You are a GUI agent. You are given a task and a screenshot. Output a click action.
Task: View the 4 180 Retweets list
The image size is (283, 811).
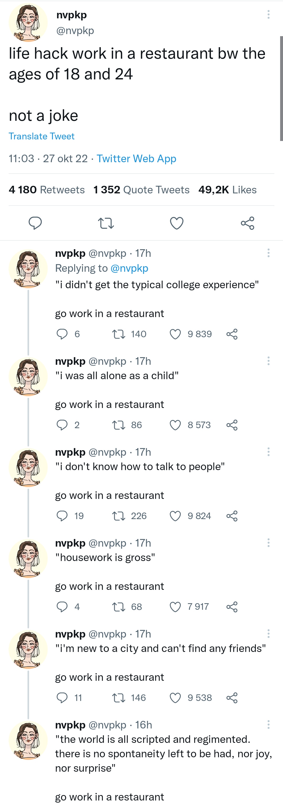(x=47, y=189)
